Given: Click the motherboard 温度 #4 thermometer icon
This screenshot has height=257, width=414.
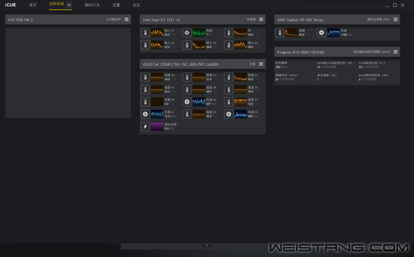Looking at the screenshot, I should (229, 77).
